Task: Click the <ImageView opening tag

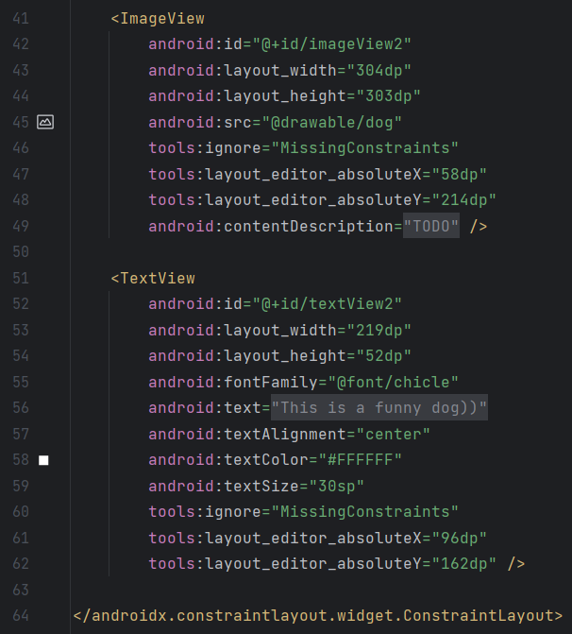Action: 158,19
